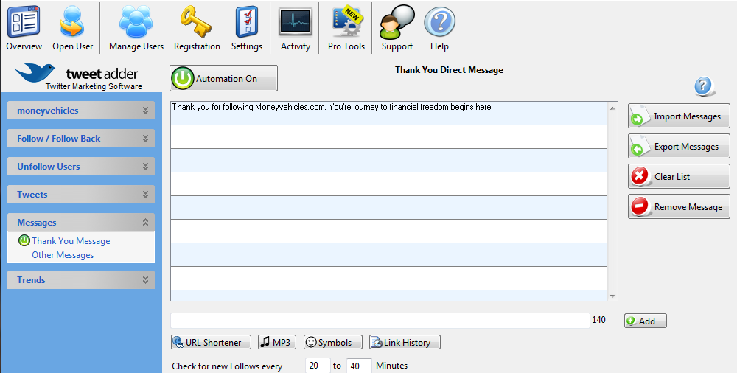Select the 'Thank you for following Moneyvehicles.com' message row
The height and width of the screenshot is (373, 737).
click(x=388, y=113)
